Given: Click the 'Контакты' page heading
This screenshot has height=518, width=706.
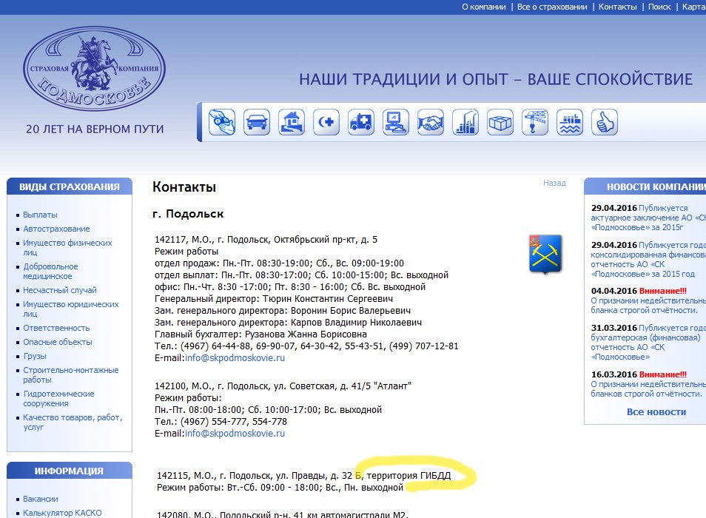Looking at the screenshot, I should pyautogui.click(x=184, y=186).
